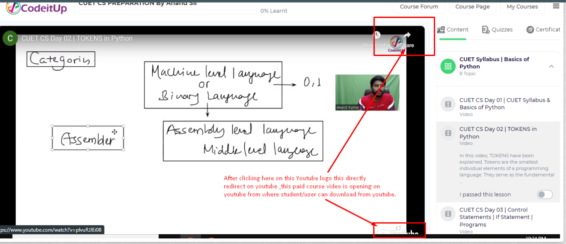566x244 pixels.
Task: Click the 'I passed this lesson' label
Action: click(485, 194)
